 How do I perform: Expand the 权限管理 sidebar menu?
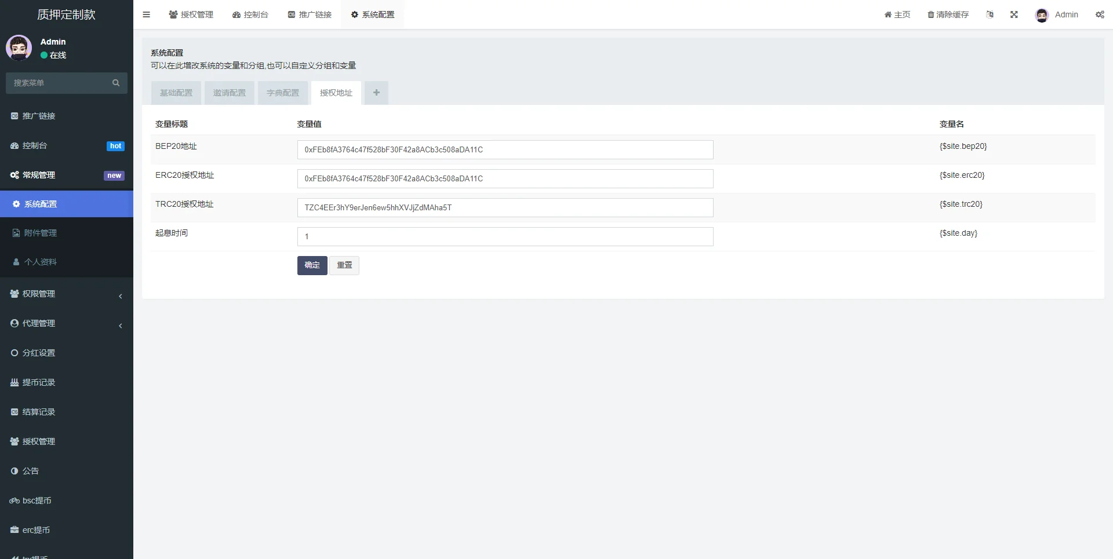pyautogui.click(x=66, y=294)
